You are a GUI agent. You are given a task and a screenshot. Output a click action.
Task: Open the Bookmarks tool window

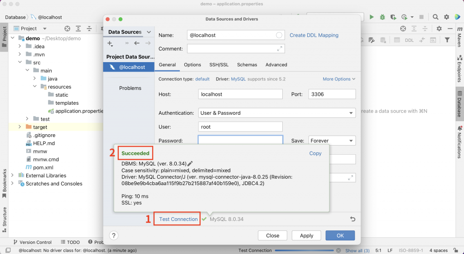pos(4,184)
